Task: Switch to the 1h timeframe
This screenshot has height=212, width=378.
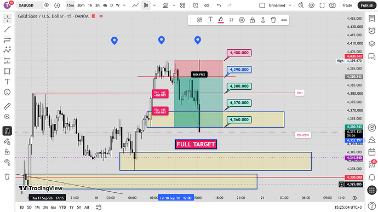Action: (90, 5)
